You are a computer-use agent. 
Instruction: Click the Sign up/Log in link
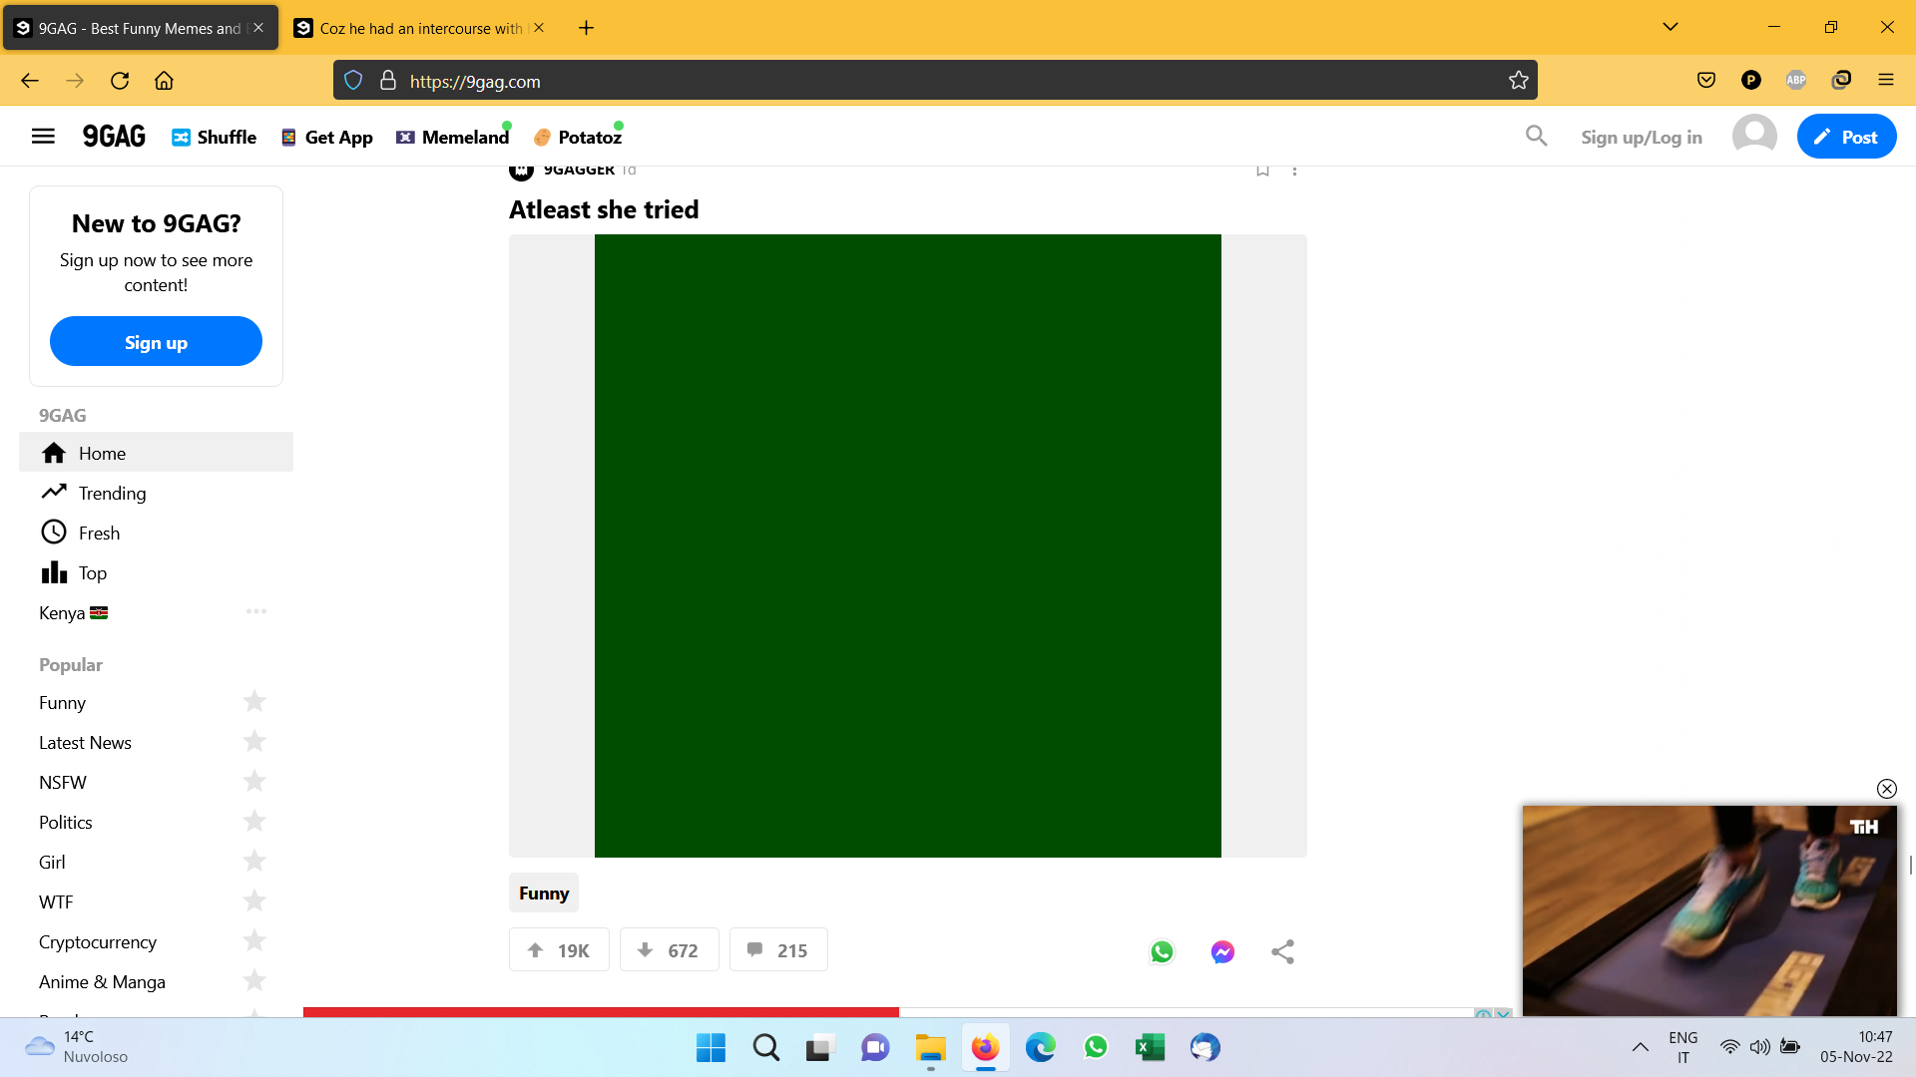point(1641,137)
